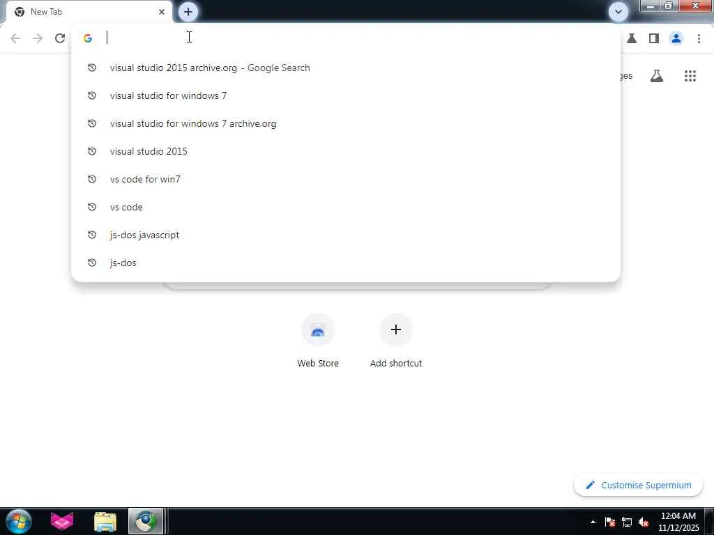
Task: Open a new tab with plus button
Action: (188, 12)
